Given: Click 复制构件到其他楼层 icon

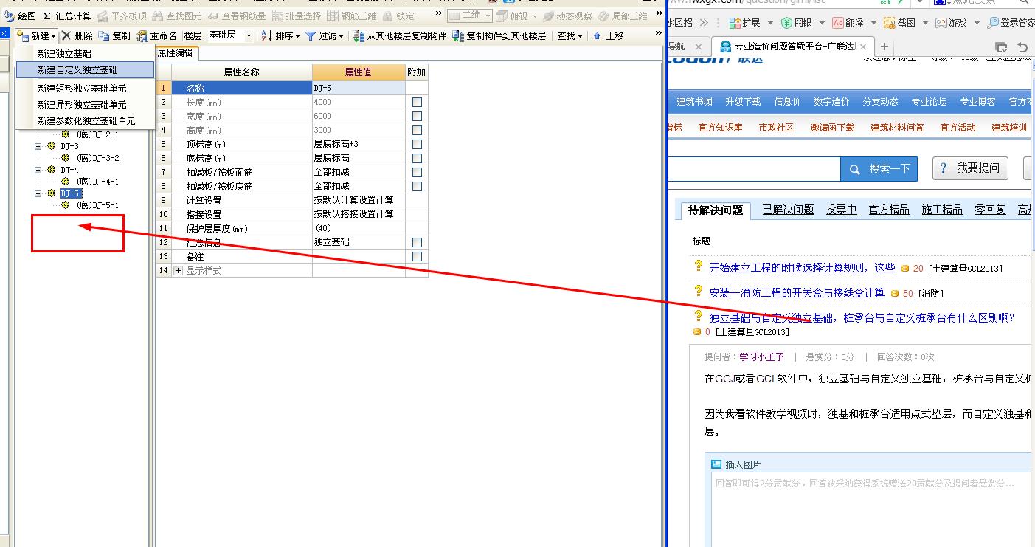Looking at the screenshot, I should pyautogui.click(x=458, y=35).
